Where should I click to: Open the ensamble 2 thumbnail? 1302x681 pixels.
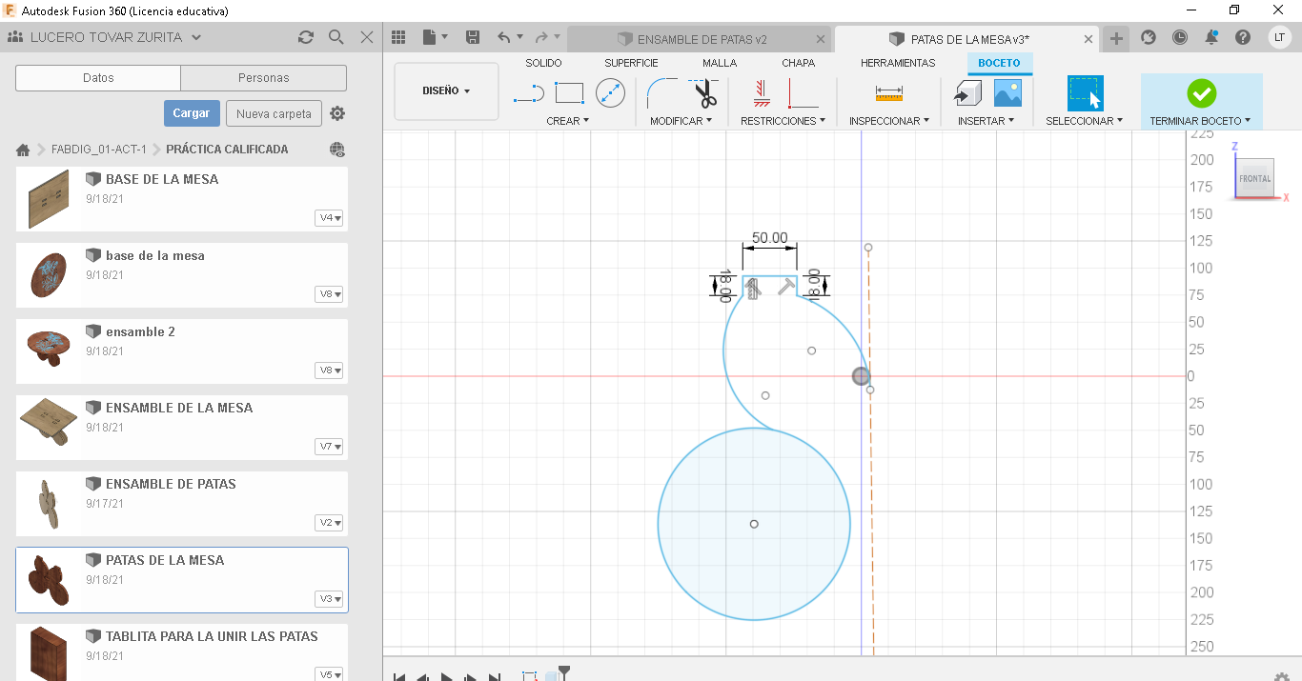49,351
